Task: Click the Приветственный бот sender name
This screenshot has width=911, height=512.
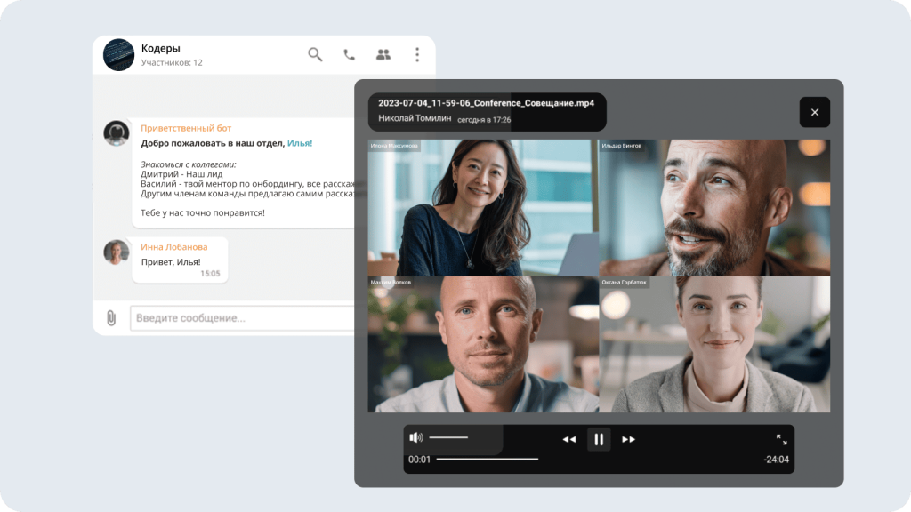Action: (186, 128)
